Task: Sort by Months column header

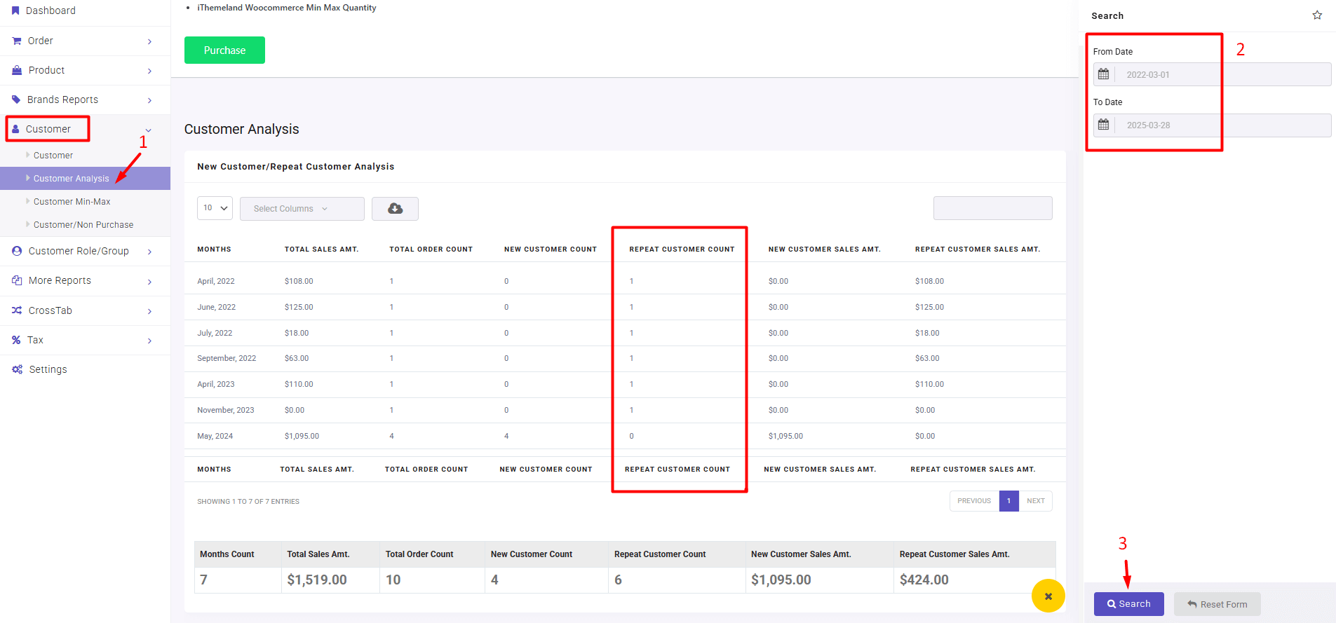Action: (x=214, y=249)
